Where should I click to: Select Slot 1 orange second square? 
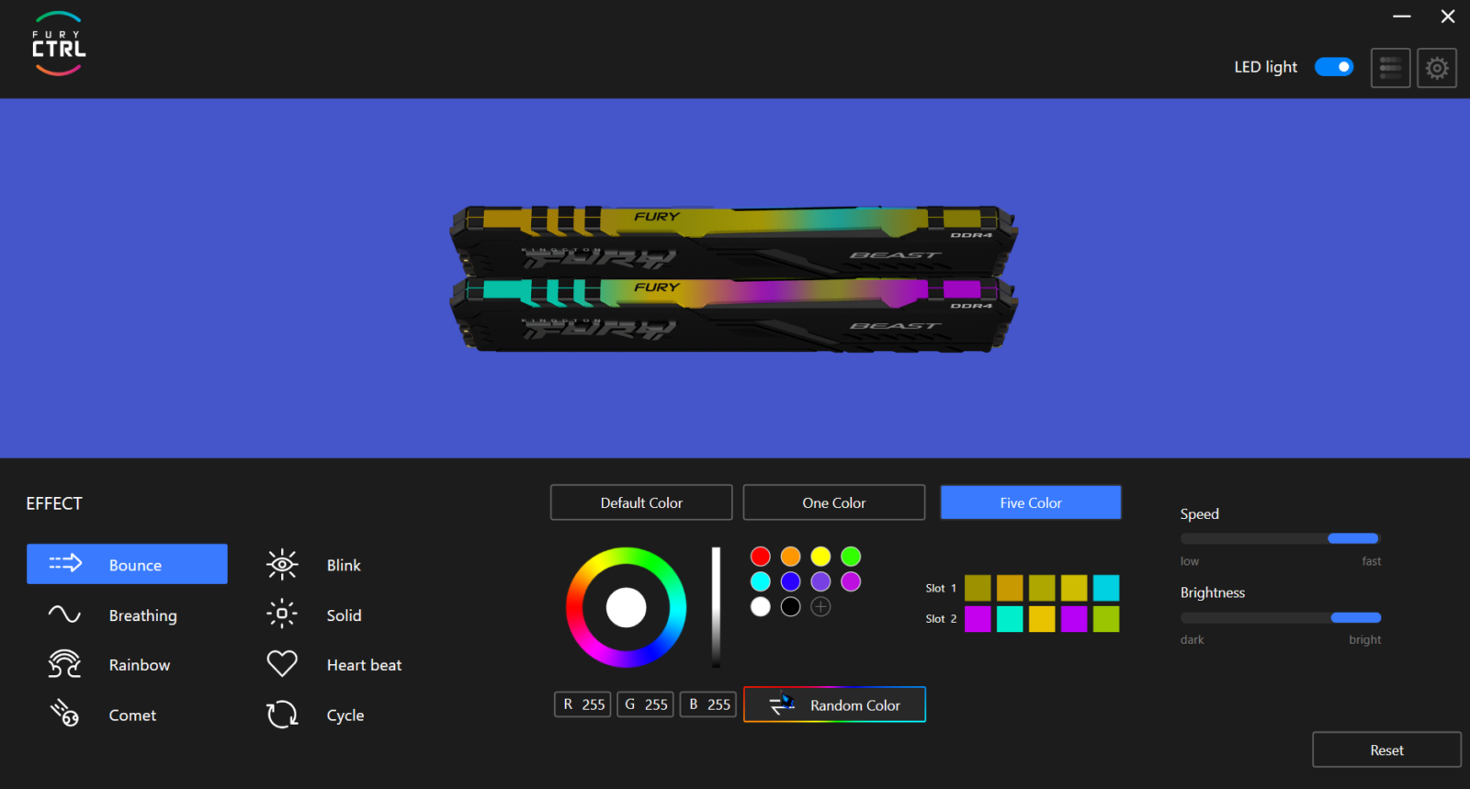point(1010,588)
